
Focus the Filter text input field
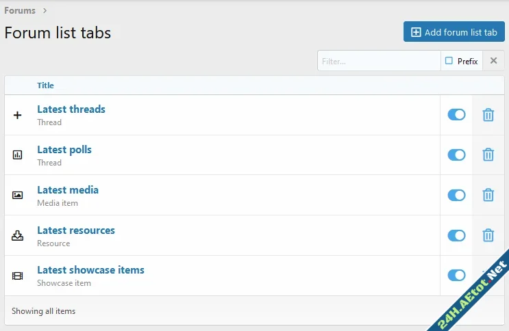coord(379,61)
